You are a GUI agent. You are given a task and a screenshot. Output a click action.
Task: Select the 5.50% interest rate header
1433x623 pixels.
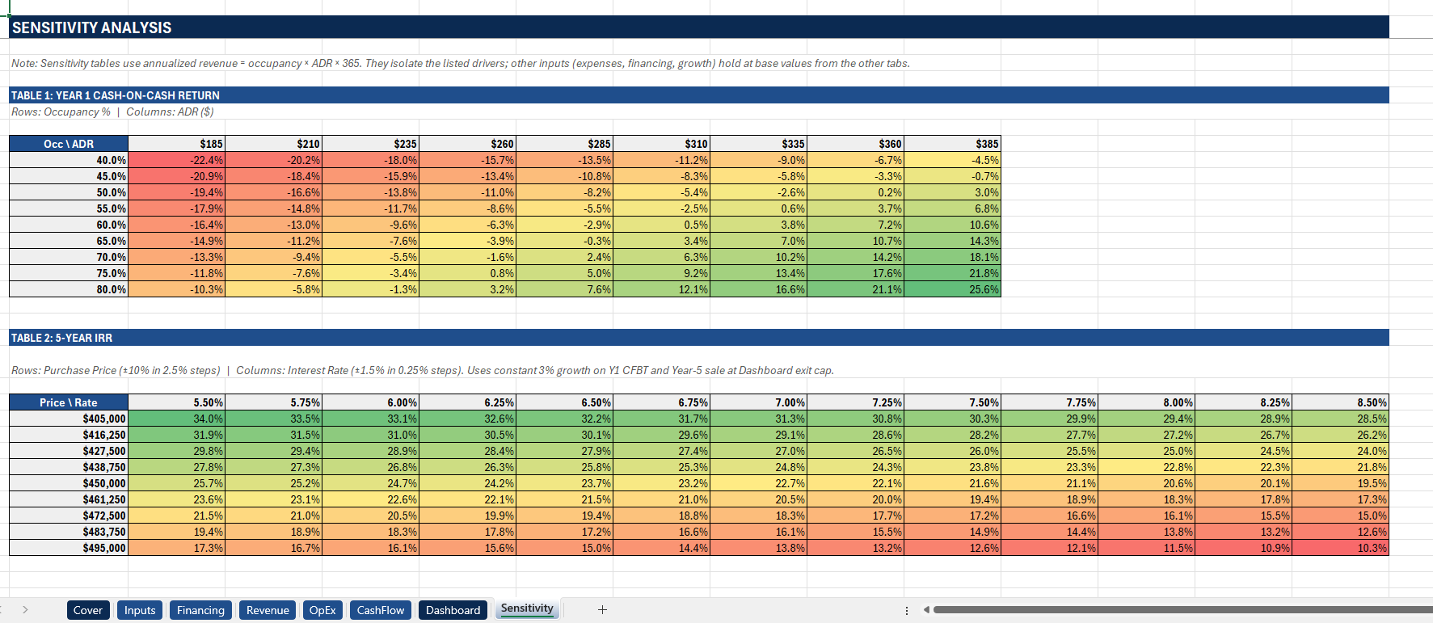coord(176,402)
